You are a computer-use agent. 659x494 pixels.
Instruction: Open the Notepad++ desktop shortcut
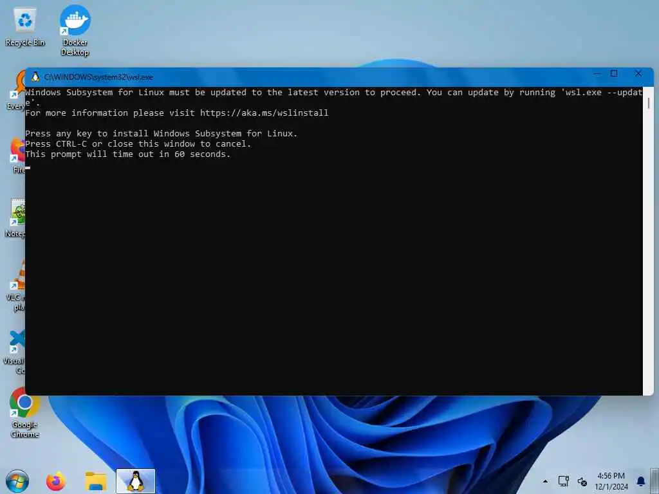(15, 219)
